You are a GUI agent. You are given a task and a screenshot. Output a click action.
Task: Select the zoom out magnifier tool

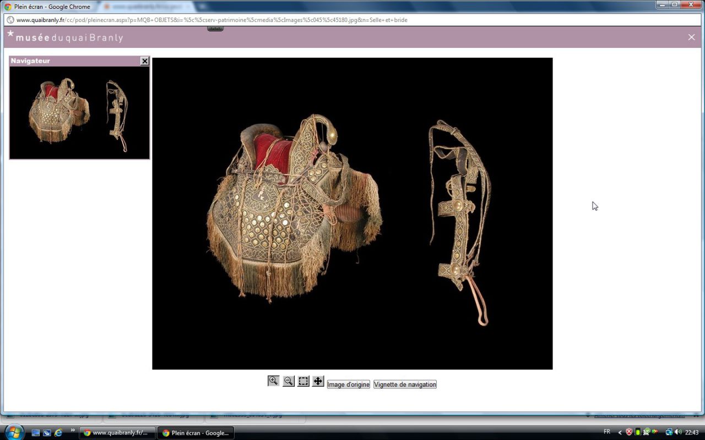288,381
